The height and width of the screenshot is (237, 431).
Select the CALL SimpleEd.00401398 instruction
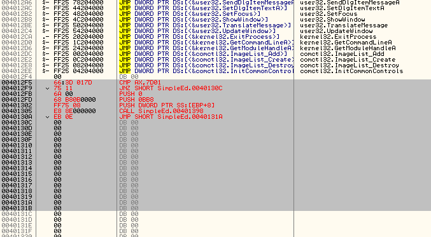[x=161, y=111]
